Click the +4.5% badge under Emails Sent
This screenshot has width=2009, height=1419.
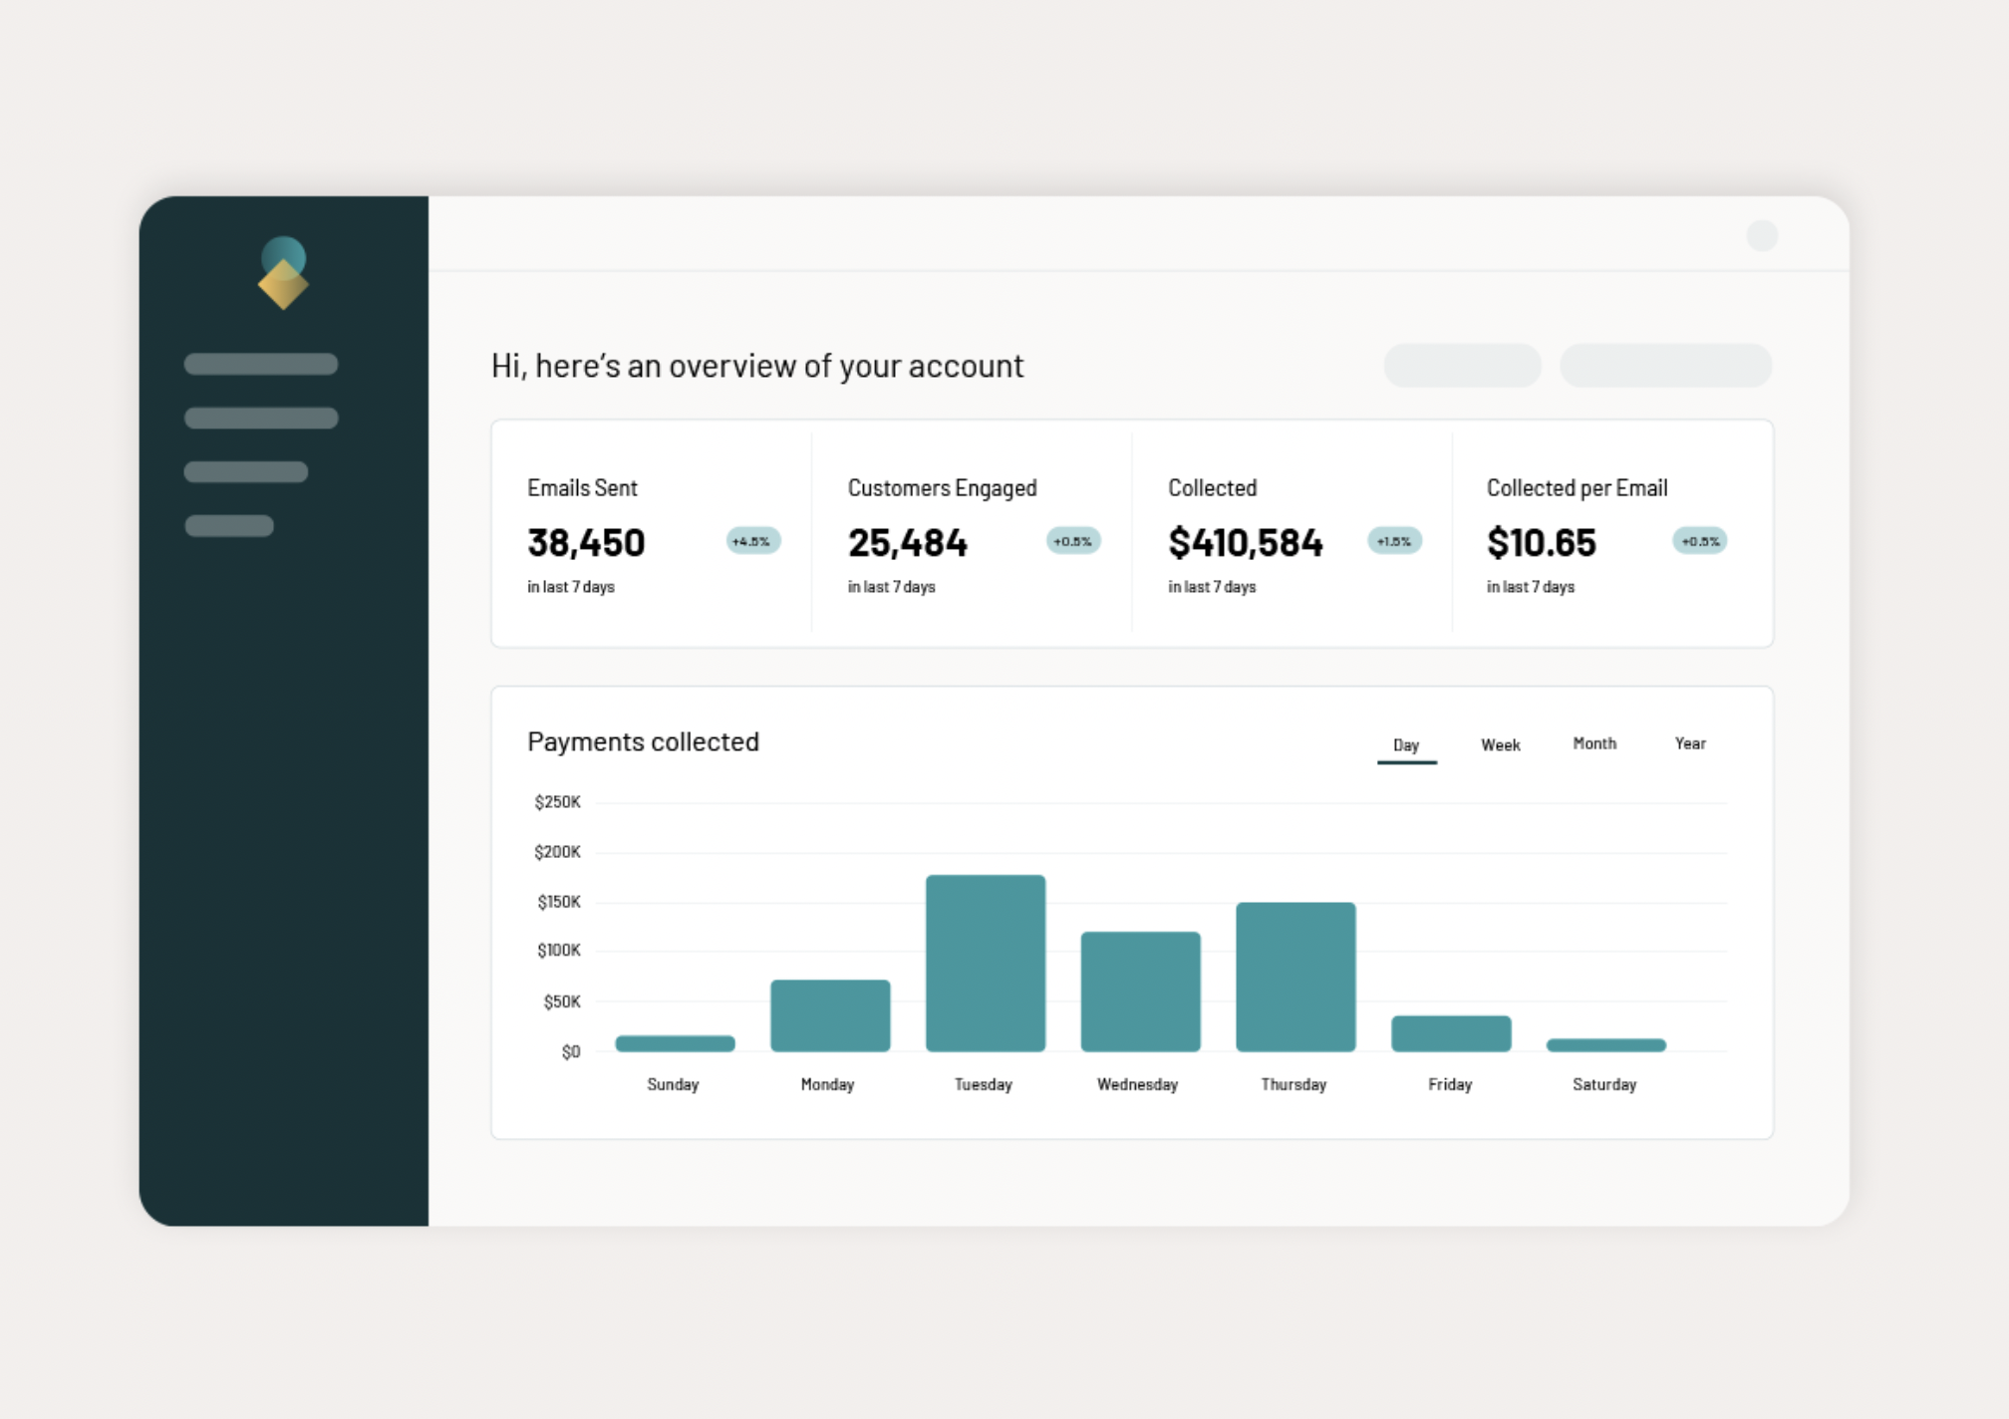click(x=752, y=541)
